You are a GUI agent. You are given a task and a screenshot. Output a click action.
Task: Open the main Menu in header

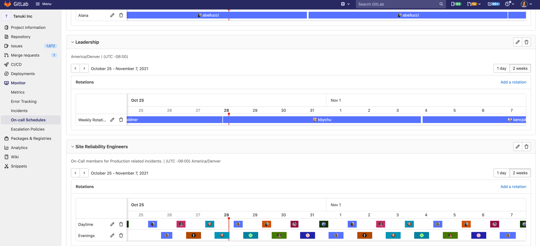tap(43, 4)
